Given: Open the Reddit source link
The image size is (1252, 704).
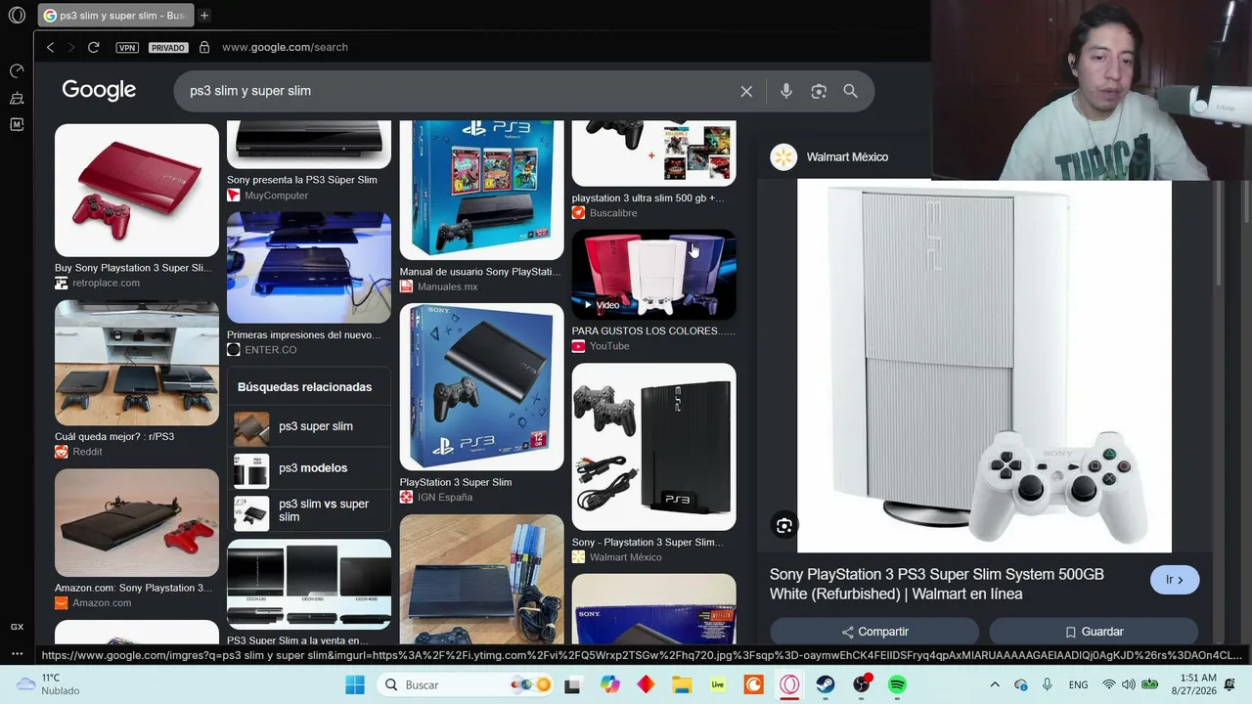Looking at the screenshot, I should point(87,452).
